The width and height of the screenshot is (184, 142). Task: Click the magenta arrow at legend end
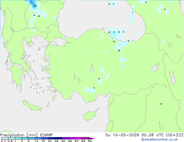(92, 138)
